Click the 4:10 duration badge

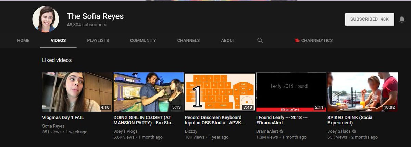point(105,107)
